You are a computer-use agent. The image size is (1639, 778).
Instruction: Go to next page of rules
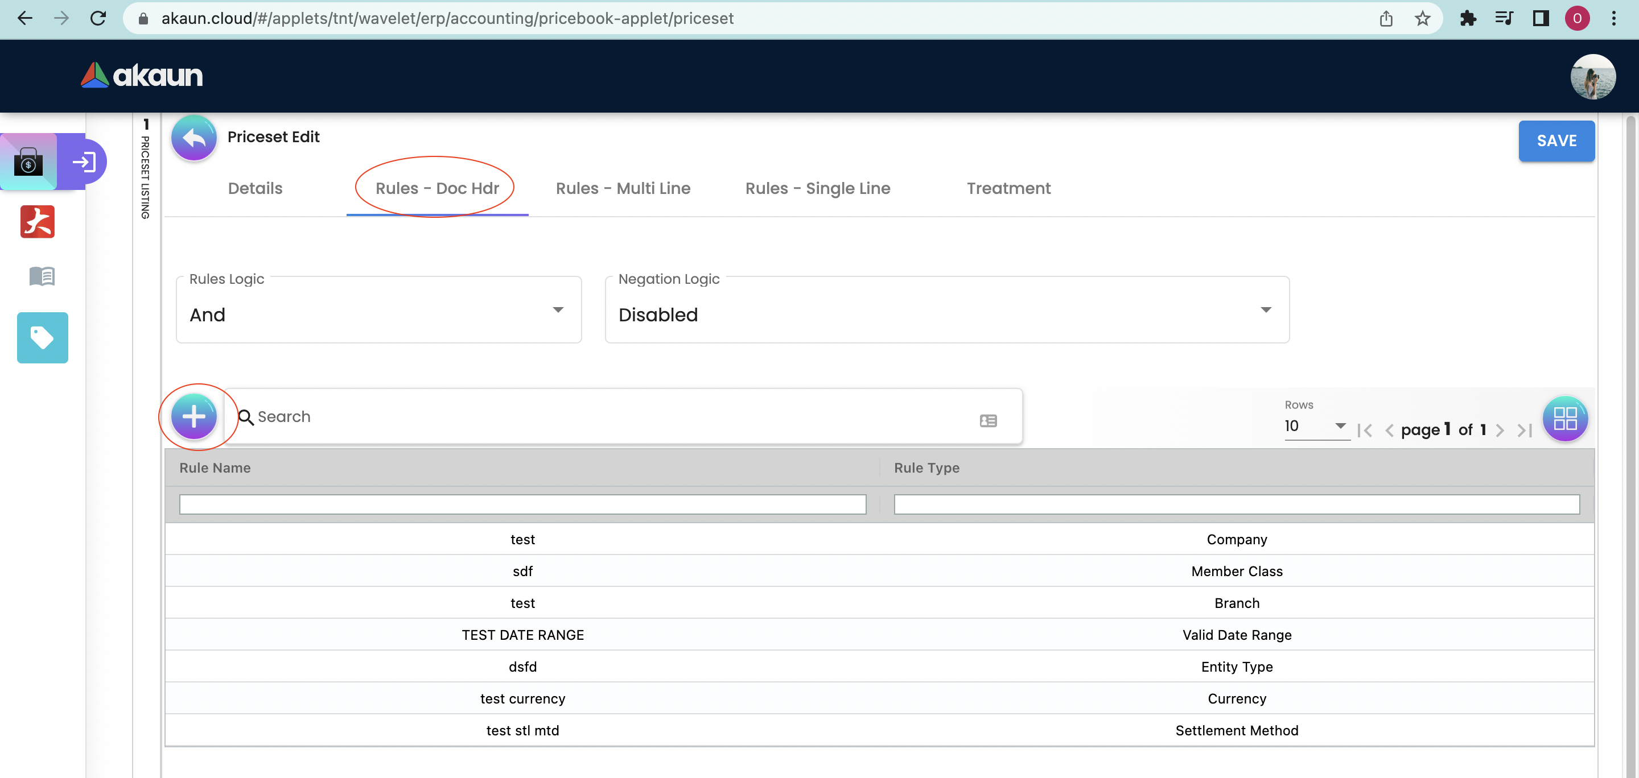[x=1500, y=431]
